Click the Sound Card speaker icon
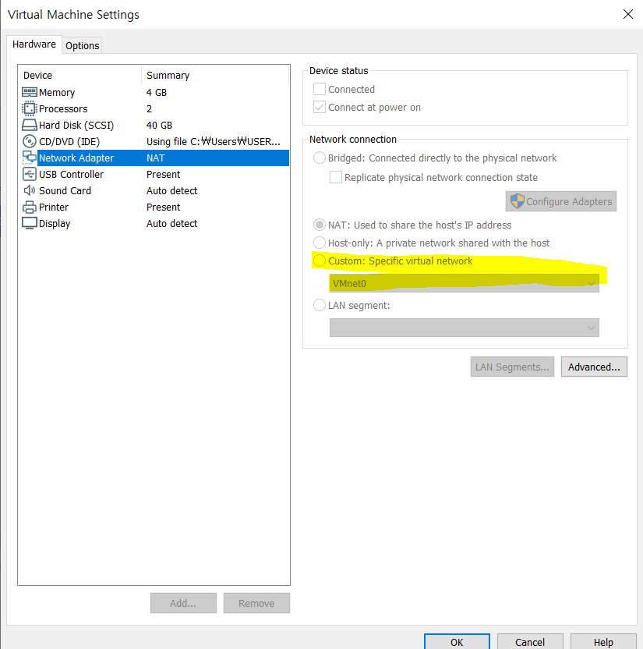This screenshot has width=643, height=649. (30, 190)
